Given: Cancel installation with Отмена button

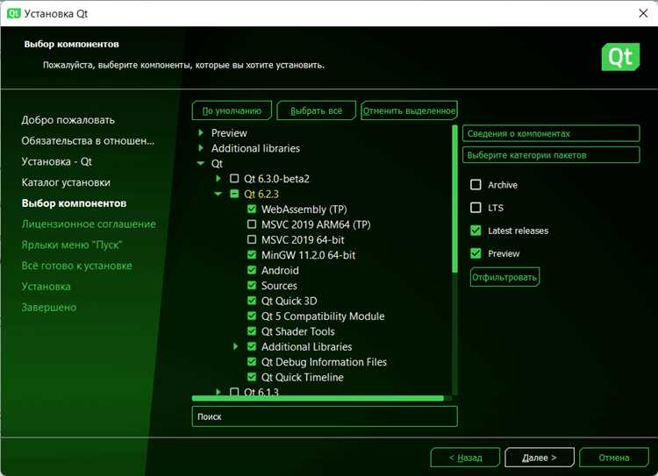Looking at the screenshot, I should [x=613, y=458].
